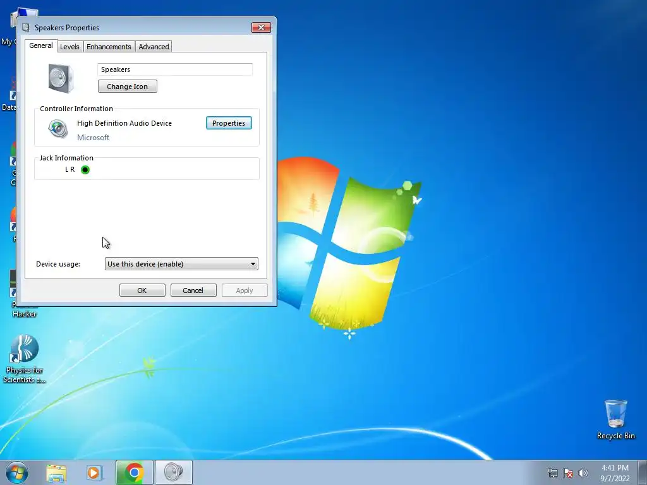Click the volume tray speaker icon
This screenshot has width=647, height=485.
(x=583, y=473)
